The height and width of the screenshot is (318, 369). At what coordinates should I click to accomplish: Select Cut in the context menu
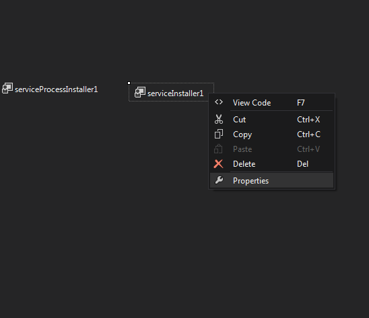tap(271, 120)
